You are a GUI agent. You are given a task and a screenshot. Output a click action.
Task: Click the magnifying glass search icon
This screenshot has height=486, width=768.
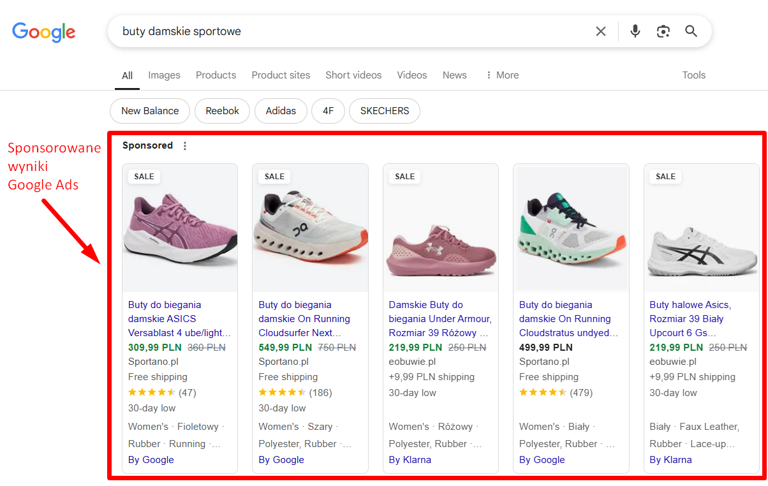pos(691,31)
